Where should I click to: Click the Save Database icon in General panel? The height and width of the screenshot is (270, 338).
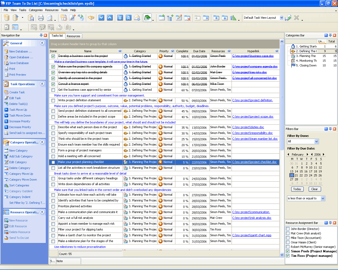click(6, 63)
